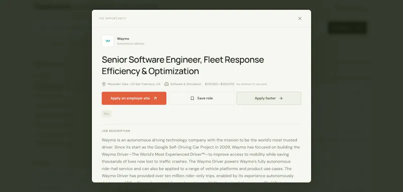Click See employer for pay basis note
403x192 pixels.
251,84
